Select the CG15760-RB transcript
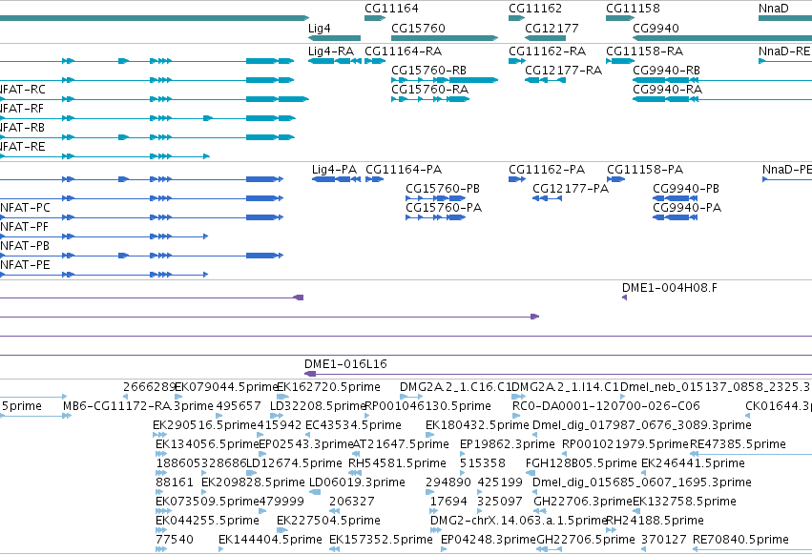 pyautogui.click(x=445, y=80)
